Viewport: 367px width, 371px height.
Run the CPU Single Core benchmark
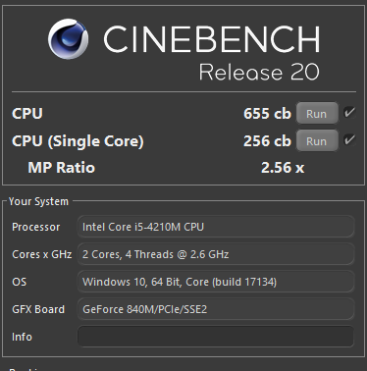pos(317,140)
